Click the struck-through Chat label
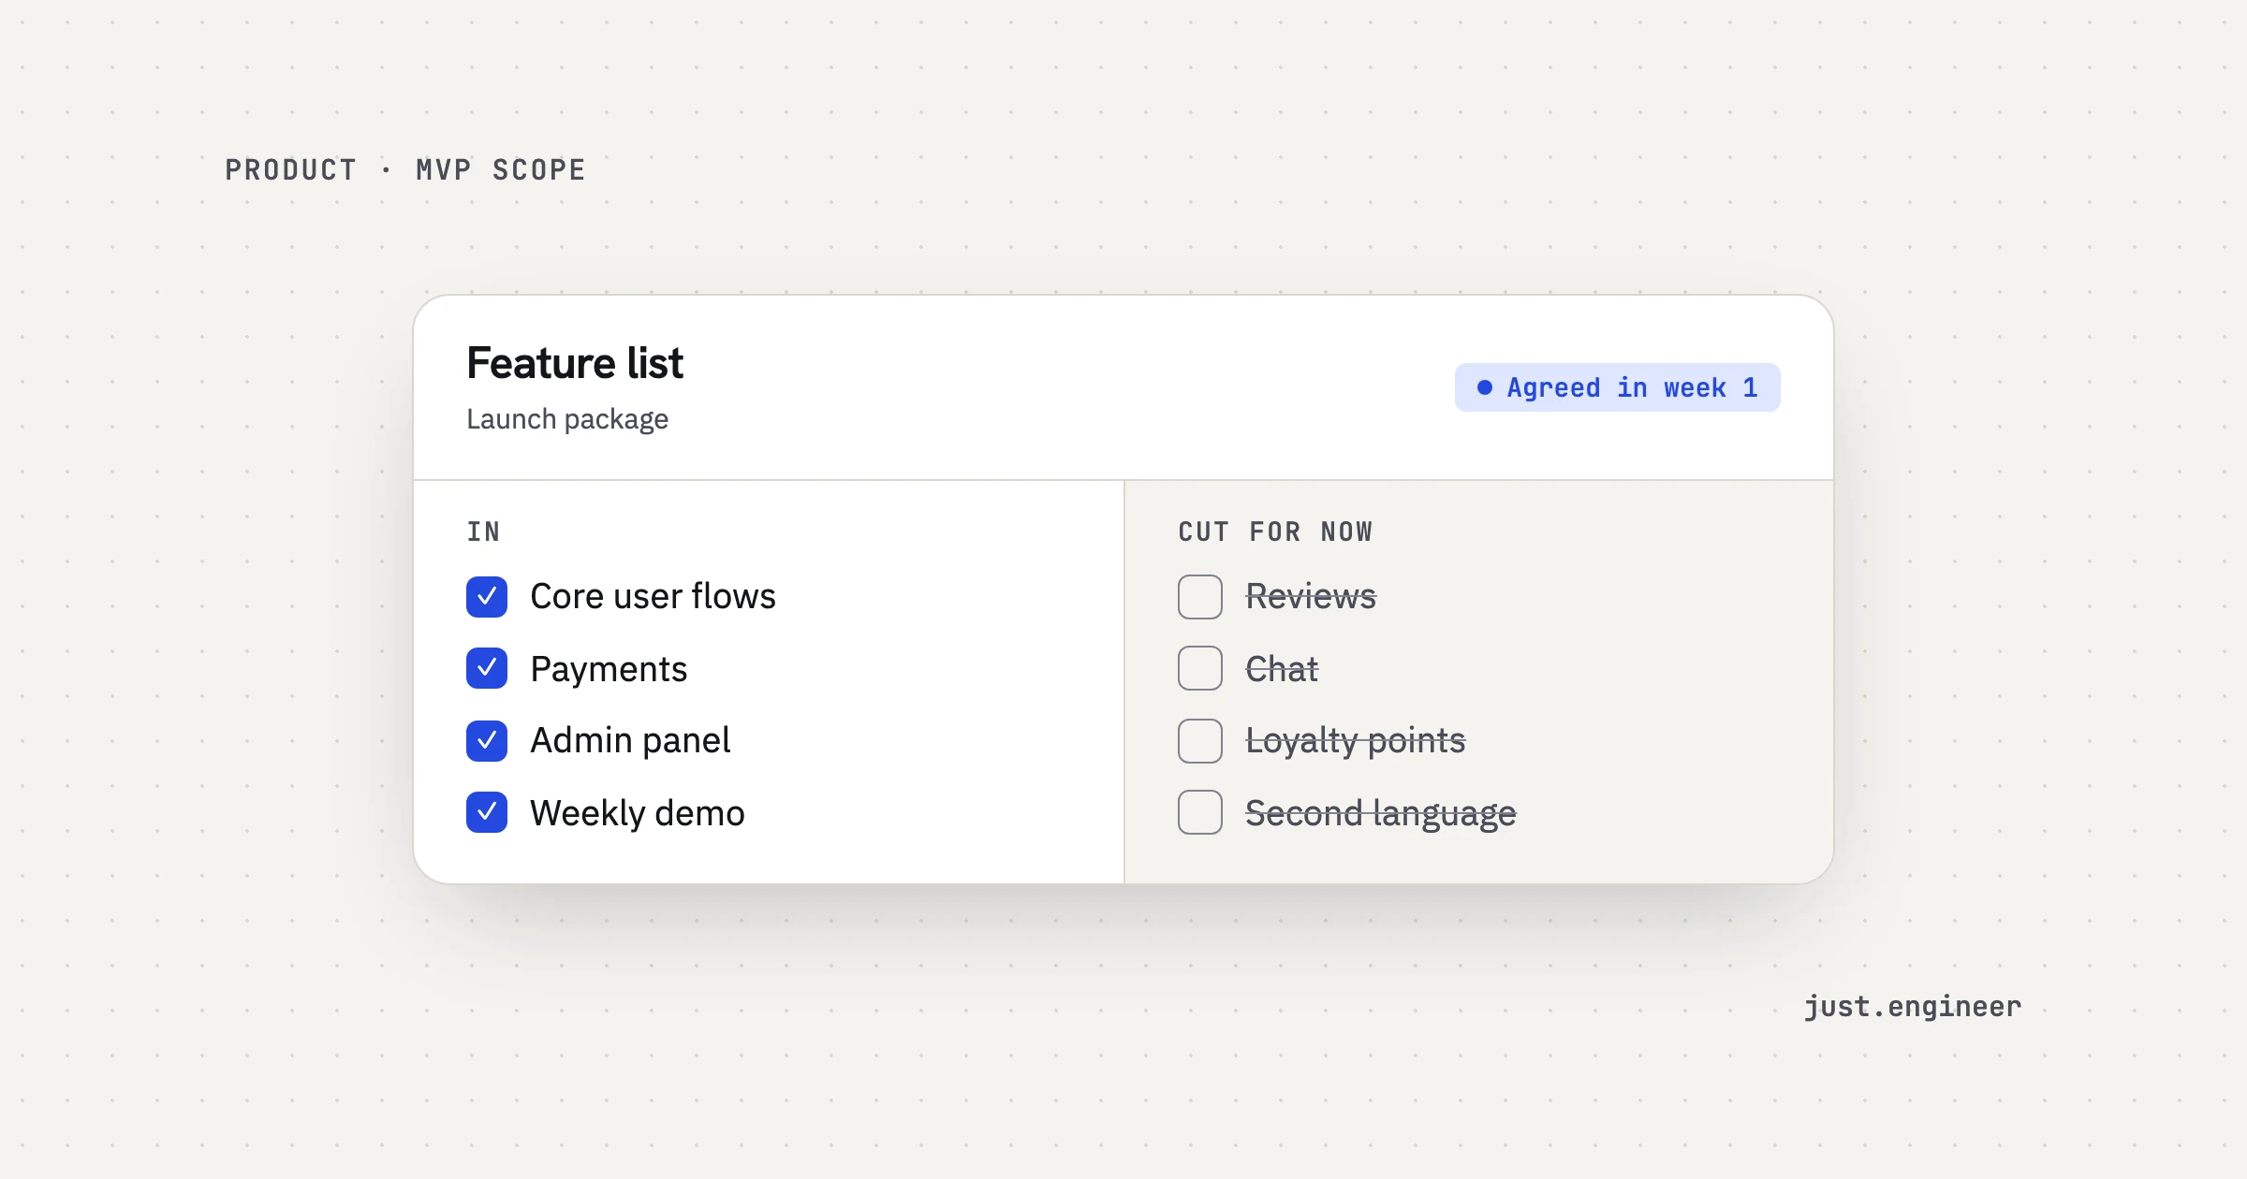 pyautogui.click(x=1282, y=669)
